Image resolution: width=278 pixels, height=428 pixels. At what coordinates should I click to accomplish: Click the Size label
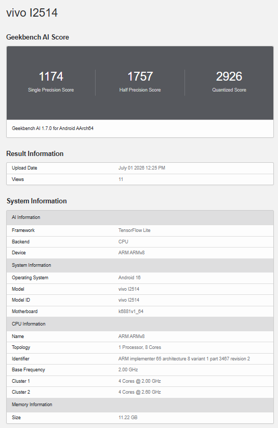tap(17, 418)
